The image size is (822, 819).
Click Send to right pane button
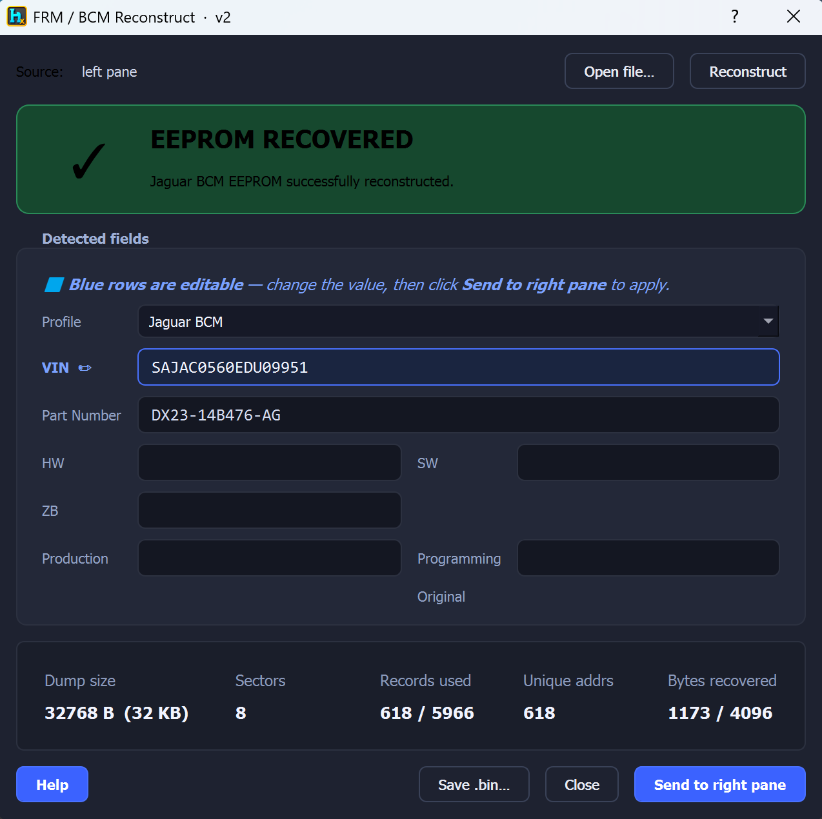click(x=720, y=784)
